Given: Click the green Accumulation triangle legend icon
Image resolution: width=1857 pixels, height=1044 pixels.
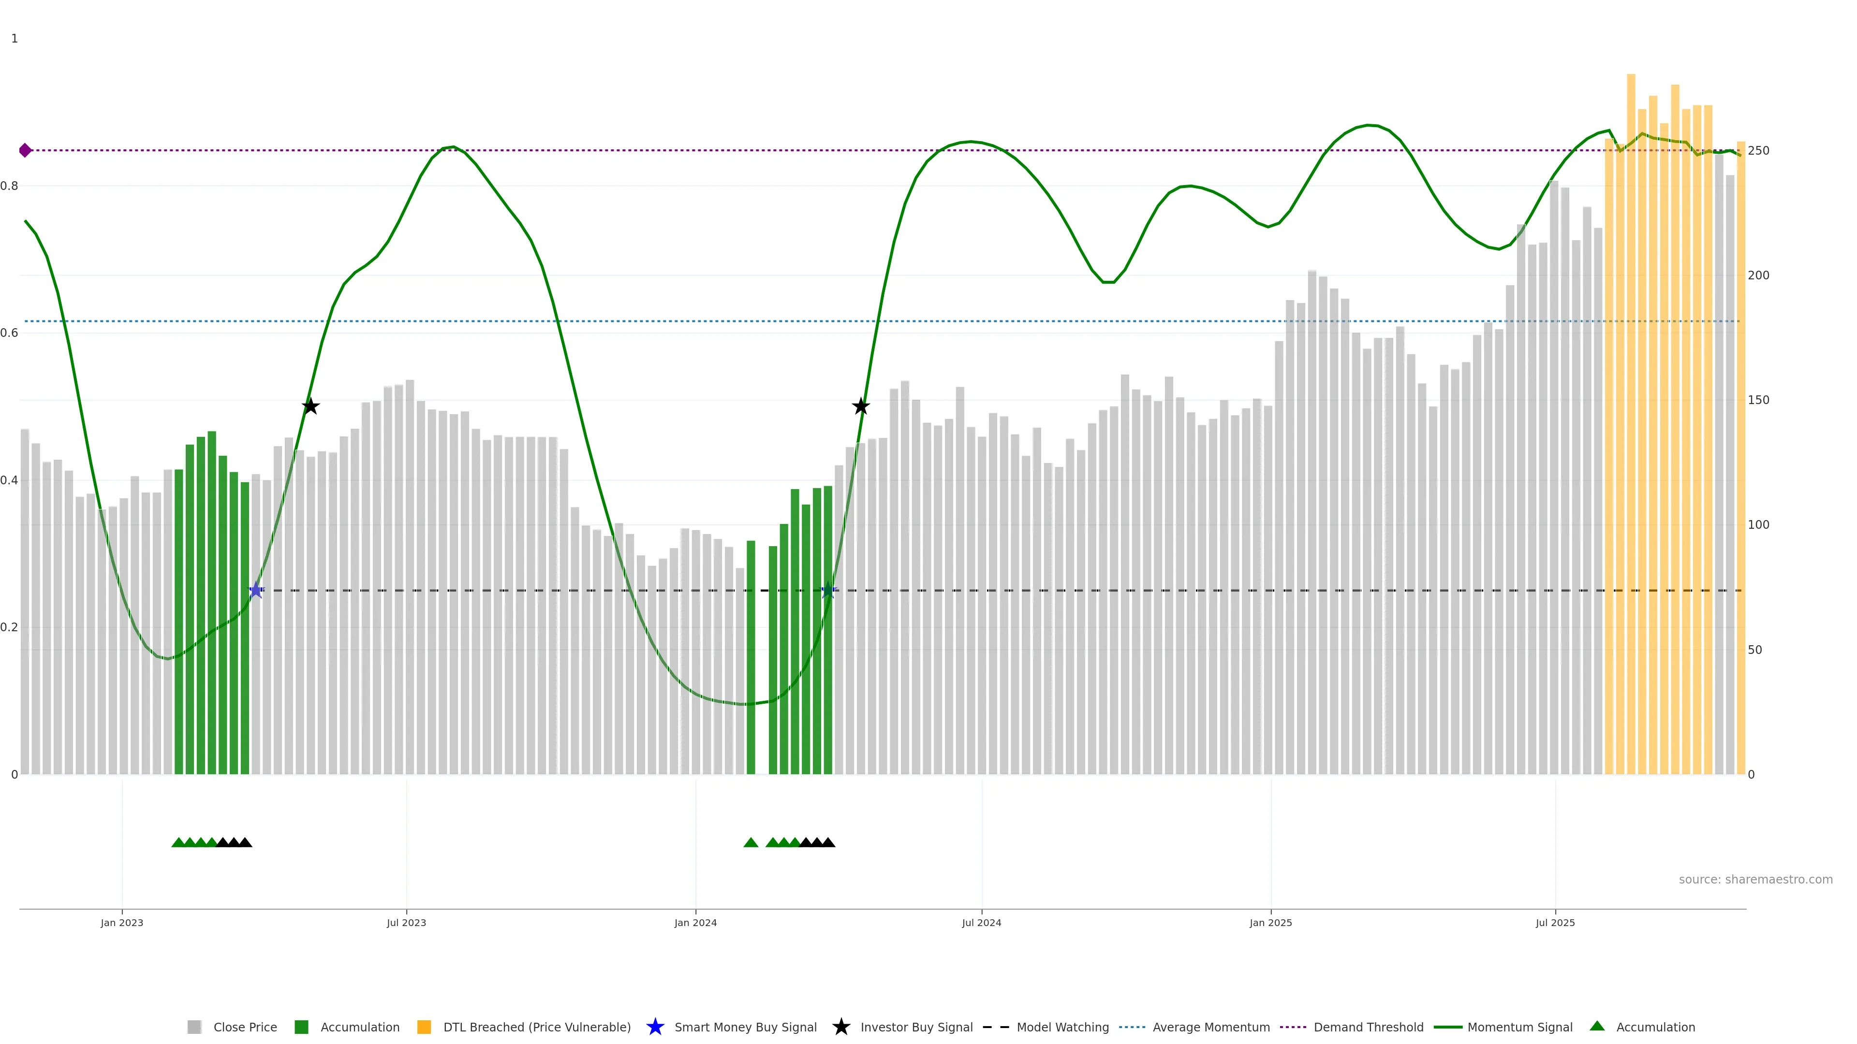Looking at the screenshot, I should point(1597,1026).
